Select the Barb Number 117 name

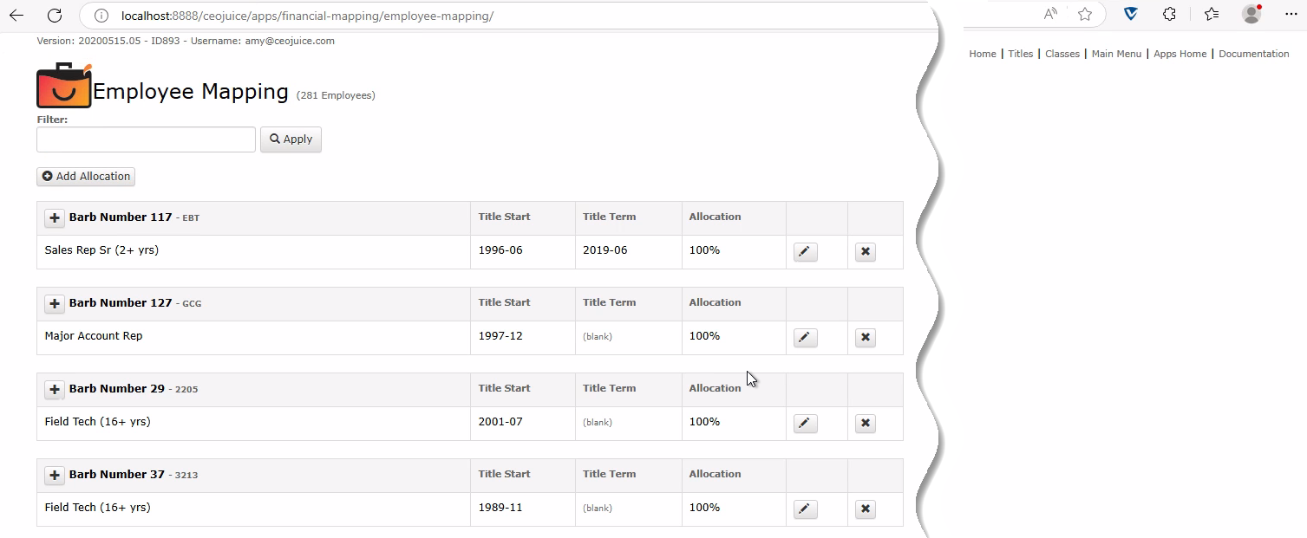click(121, 217)
